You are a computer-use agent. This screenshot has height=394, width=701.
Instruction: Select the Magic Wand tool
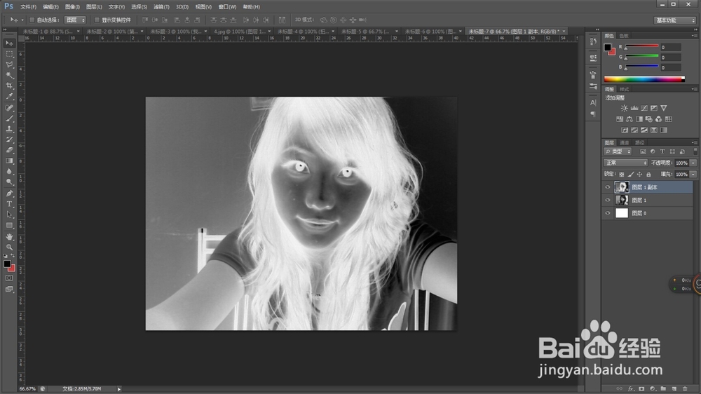9,76
